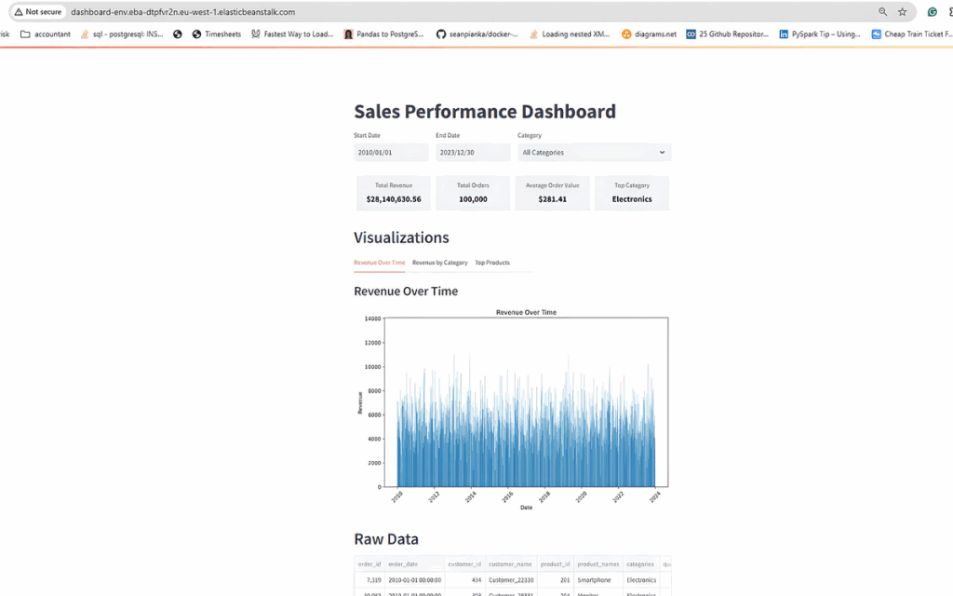Screen dimensions: 953x596
Task: Click the Start Date input field
Action: pyautogui.click(x=391, y=152)
